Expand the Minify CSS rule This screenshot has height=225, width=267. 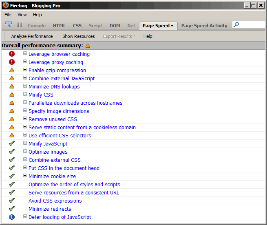25,94
